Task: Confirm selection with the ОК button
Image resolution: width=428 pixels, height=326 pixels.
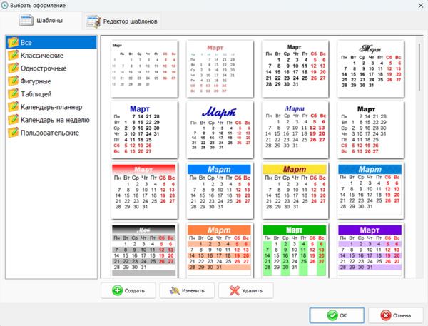Action: pyautogui.click(x=337, y=315)
